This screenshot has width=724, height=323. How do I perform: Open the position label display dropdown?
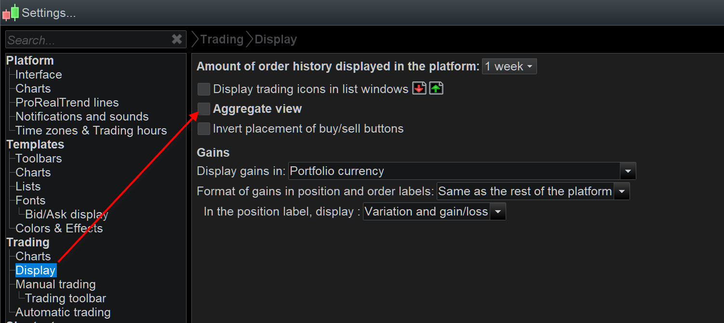[x=498, y=212]
